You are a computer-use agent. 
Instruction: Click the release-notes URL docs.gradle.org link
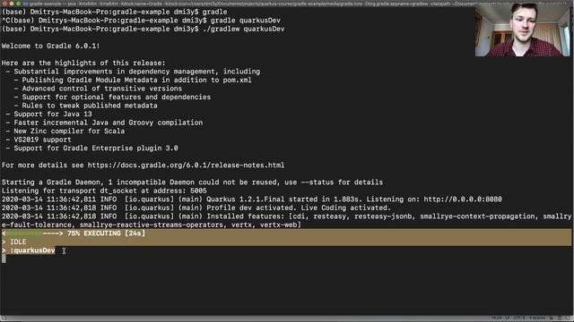click(x=186, y=165)
